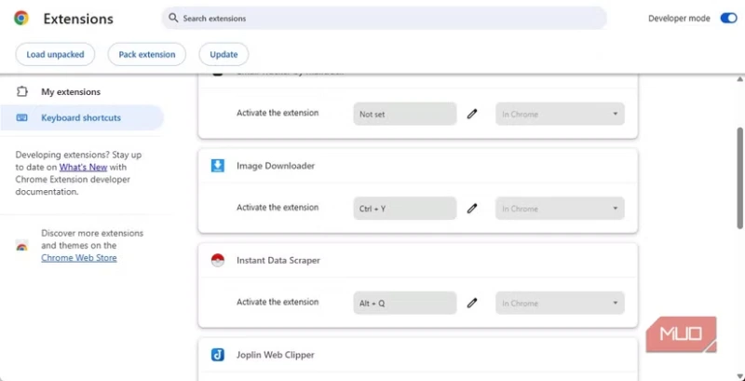The image size is (745, 381).
Task: Open My extensions in the sidebar
Action: [x=70, y=92]
